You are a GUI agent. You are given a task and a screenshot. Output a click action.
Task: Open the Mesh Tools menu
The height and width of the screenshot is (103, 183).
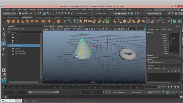click(x=64, y=9)
